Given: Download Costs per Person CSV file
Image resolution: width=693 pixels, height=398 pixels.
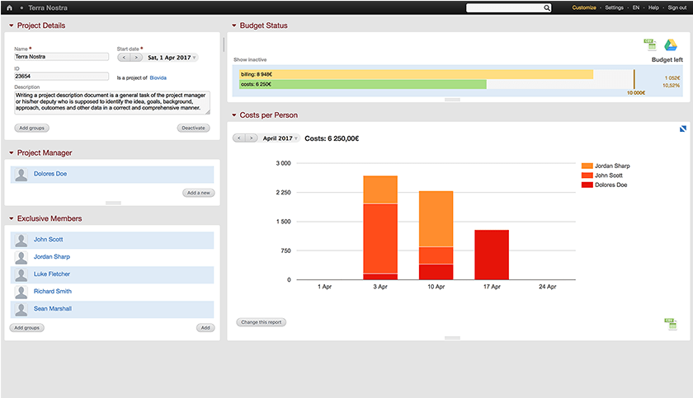Looking at the screenshot, I should [672, 324].
